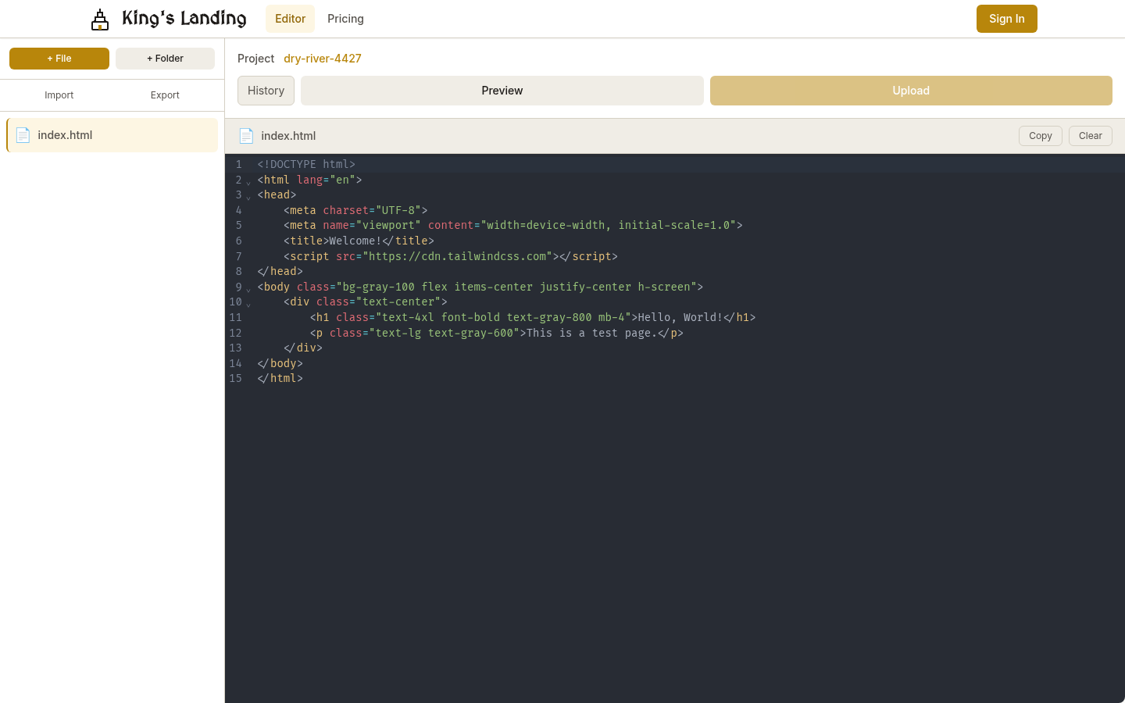Image resolution: width=1125 pixels, height=703 pixels.
Task: Click the project name dry-river-4427
Action: [x=323, y=59]
